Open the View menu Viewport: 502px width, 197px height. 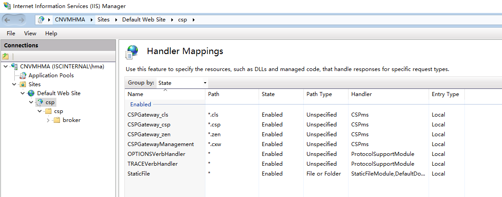[x=30, y=34]
